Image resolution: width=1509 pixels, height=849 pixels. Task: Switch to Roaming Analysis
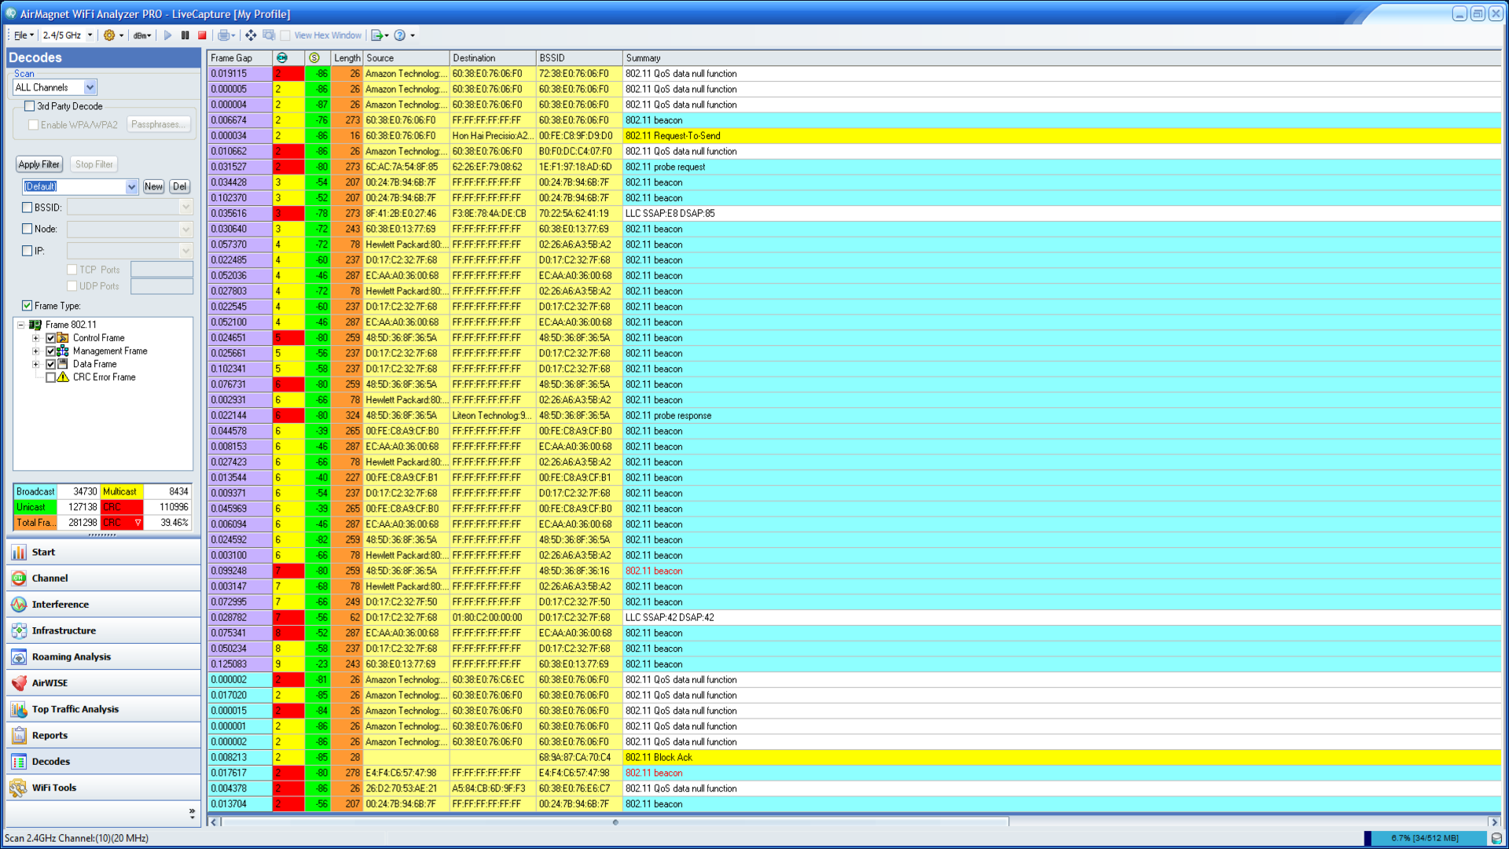click(x=70, y=656)
